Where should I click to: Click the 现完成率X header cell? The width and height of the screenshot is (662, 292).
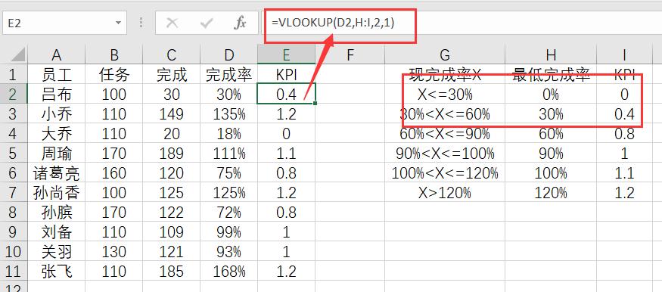click(x=445, y=74)
